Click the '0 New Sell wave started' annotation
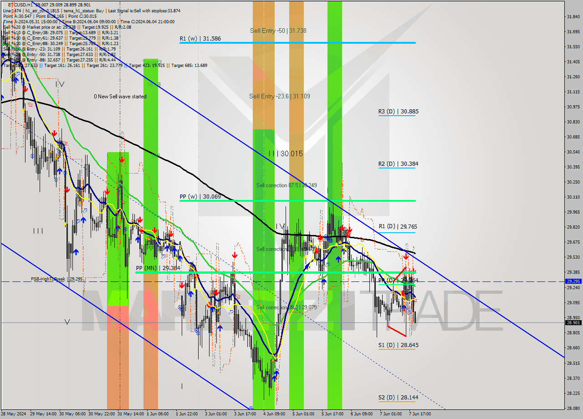The height and width of the screenshot is (419, 583). click(x=120, y=97)
